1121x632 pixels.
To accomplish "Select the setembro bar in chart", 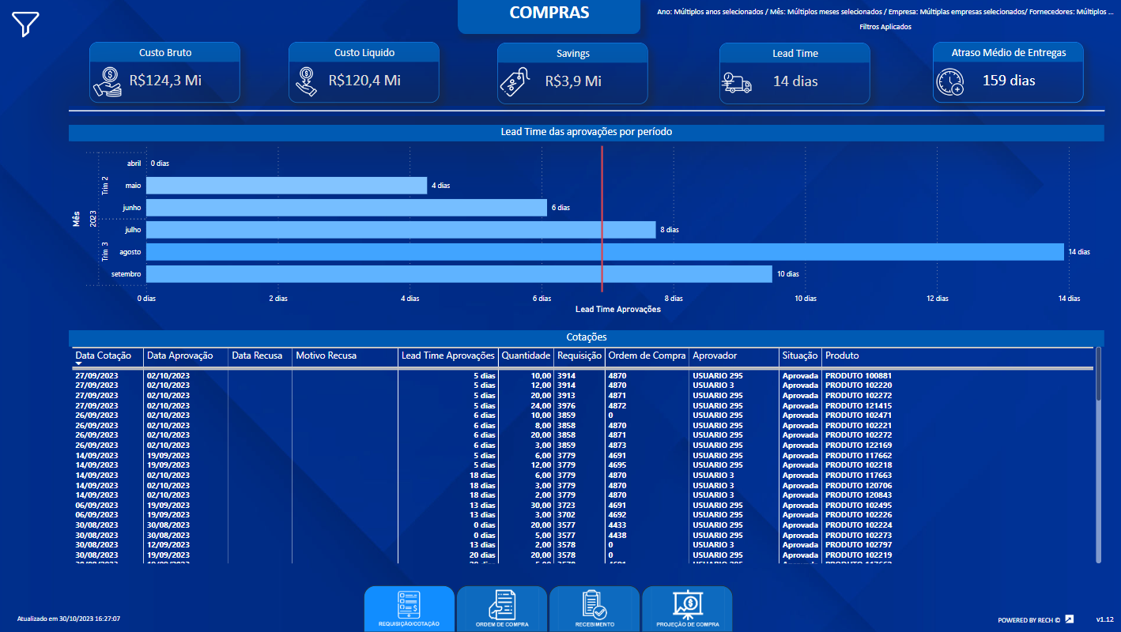I will [459, 274].
